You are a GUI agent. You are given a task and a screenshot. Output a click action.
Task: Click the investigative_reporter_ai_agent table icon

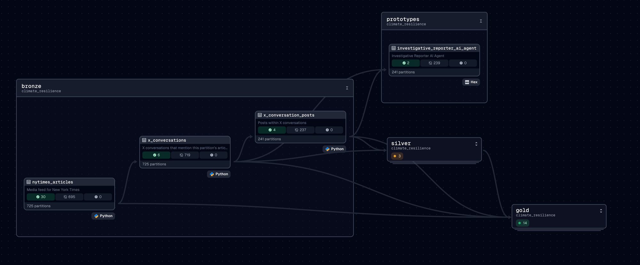[x=394, y=48]
